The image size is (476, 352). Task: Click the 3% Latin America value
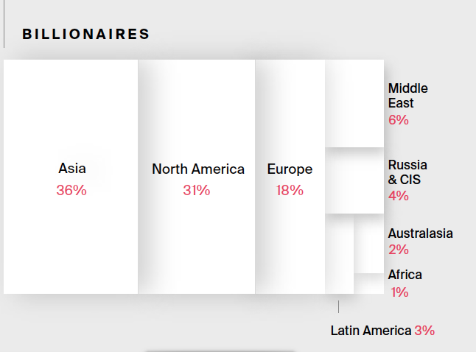click(424, 331)
